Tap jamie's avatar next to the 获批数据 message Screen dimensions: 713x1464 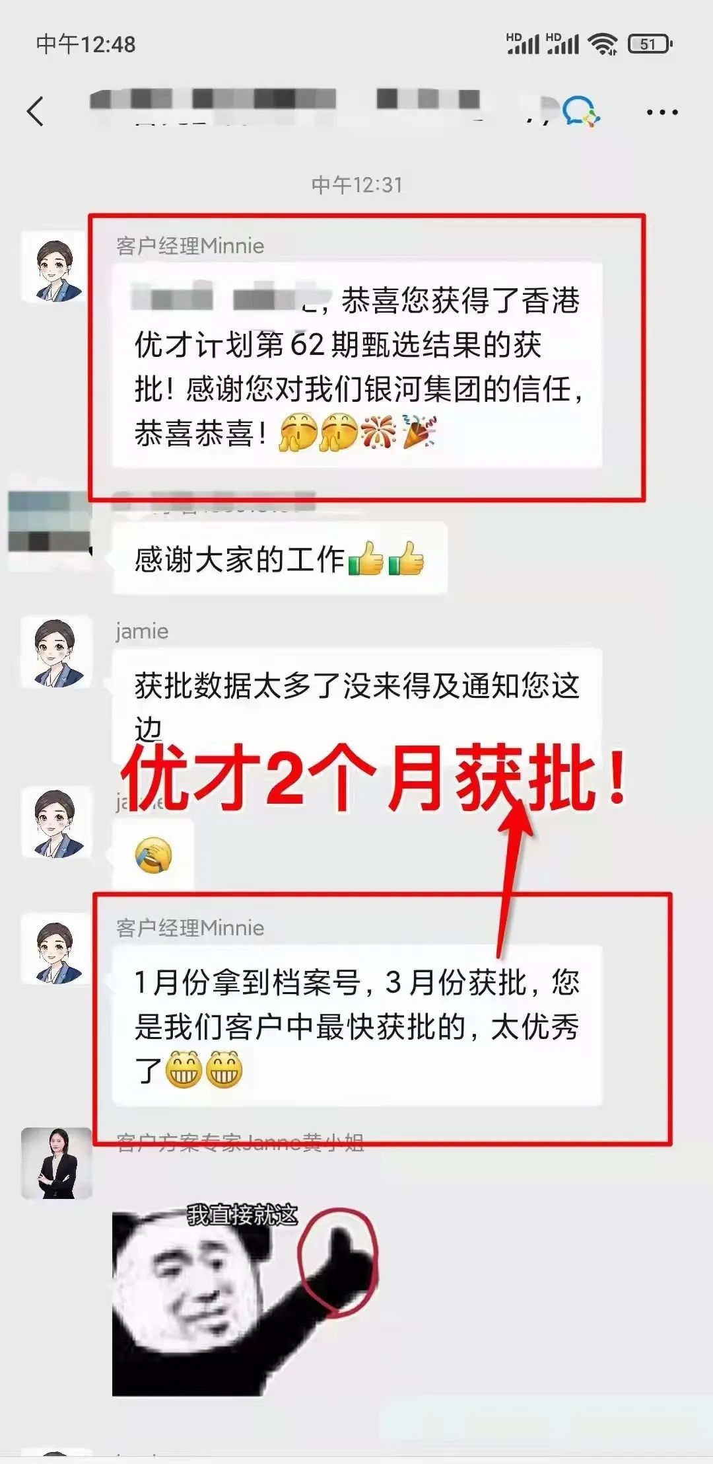(56, 652)
